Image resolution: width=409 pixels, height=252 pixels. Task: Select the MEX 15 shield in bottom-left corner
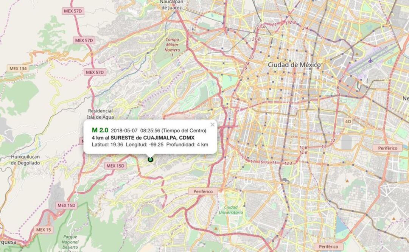[x=44, y=230]
